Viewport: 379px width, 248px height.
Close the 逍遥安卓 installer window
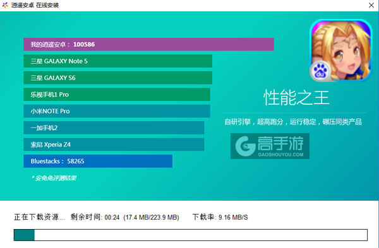(371, 5)
